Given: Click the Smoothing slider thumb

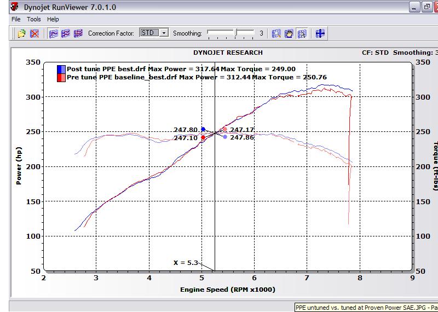Looking at the screenshot, I should pyautogui.click(x=236, y=33).
